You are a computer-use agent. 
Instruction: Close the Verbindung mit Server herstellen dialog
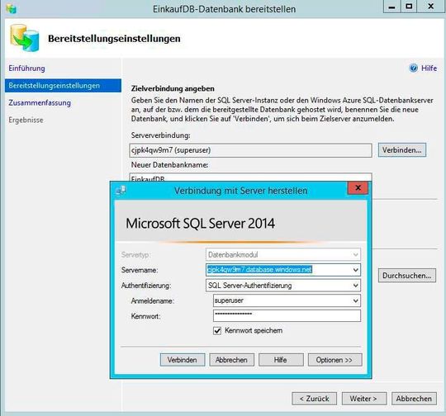coord(358,188)
